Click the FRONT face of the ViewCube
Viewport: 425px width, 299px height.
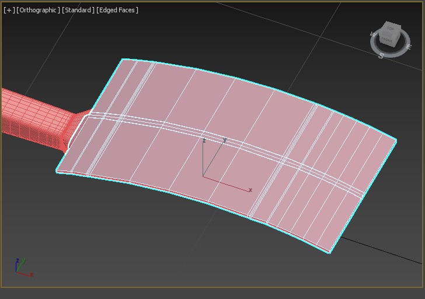386,40
